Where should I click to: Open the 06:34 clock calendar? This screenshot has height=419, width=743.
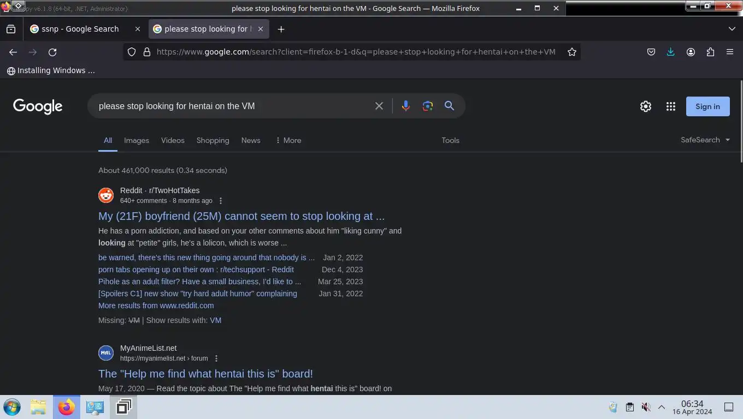[x=692, y=408]
